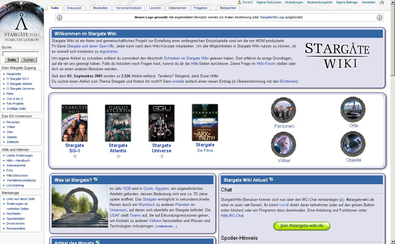Focus the Suche search input field
Screen dimensions: 395x244
(x=21, y=54)
